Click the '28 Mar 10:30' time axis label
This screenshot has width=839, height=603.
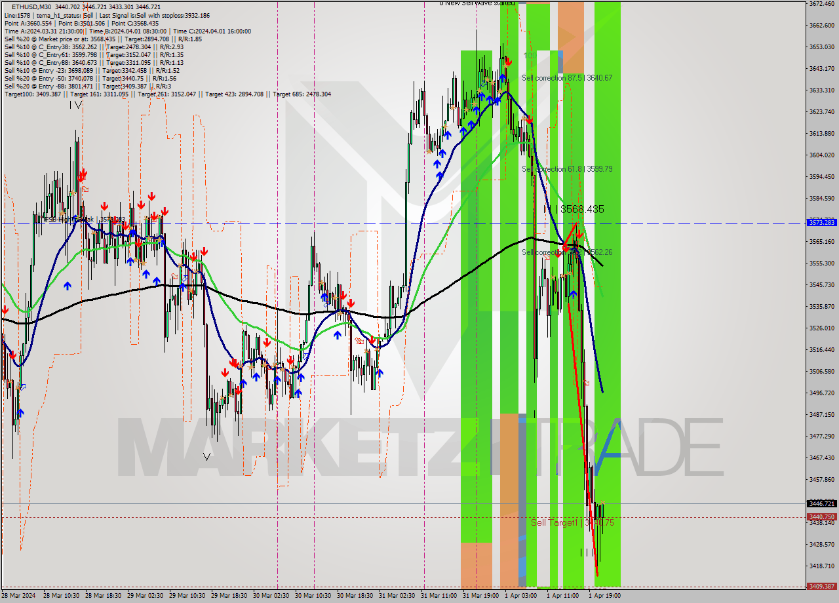[x=60, y=596]
